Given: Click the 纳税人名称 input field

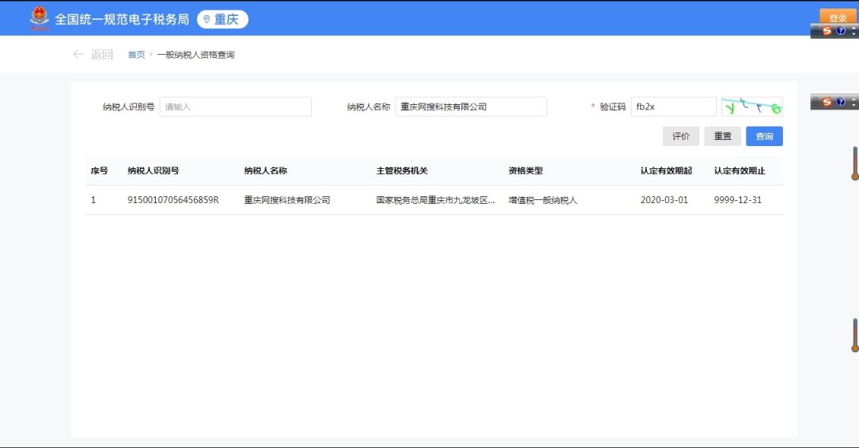Looking at the screenshot, I should click(x=471, y=107).
